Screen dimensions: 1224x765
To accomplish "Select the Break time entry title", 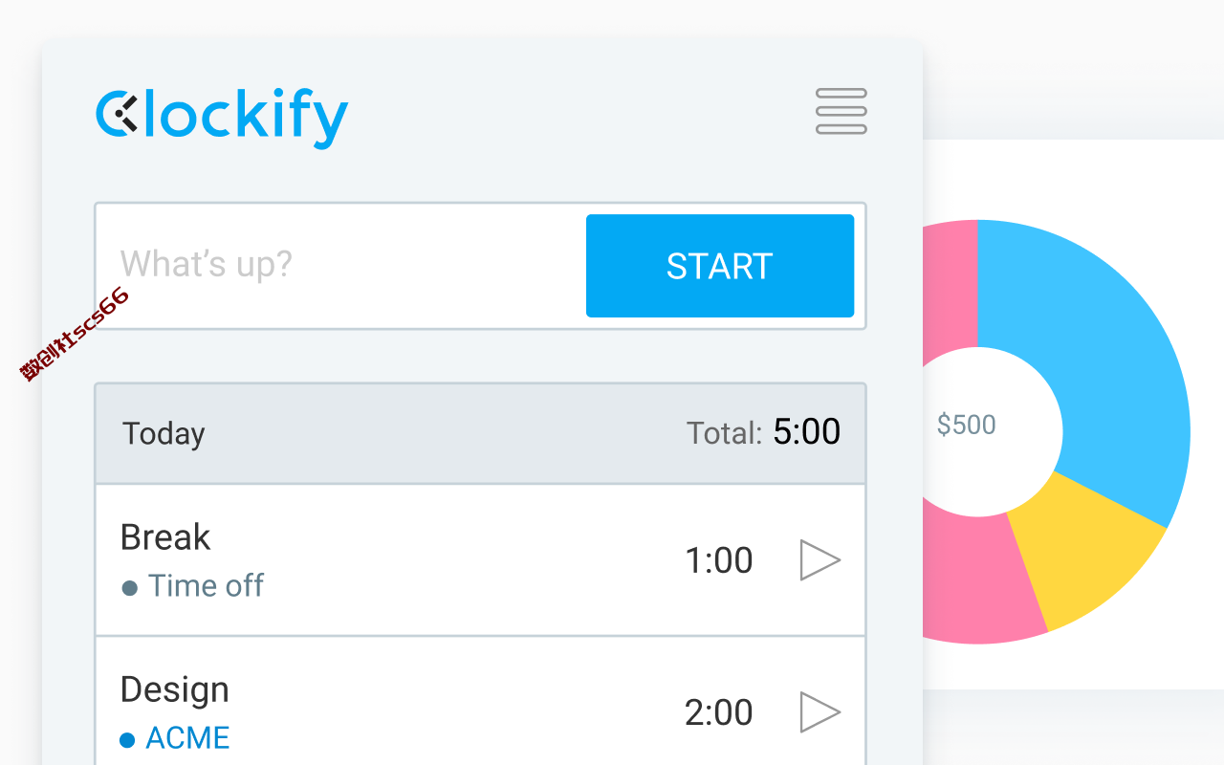I will pos(165,537).
